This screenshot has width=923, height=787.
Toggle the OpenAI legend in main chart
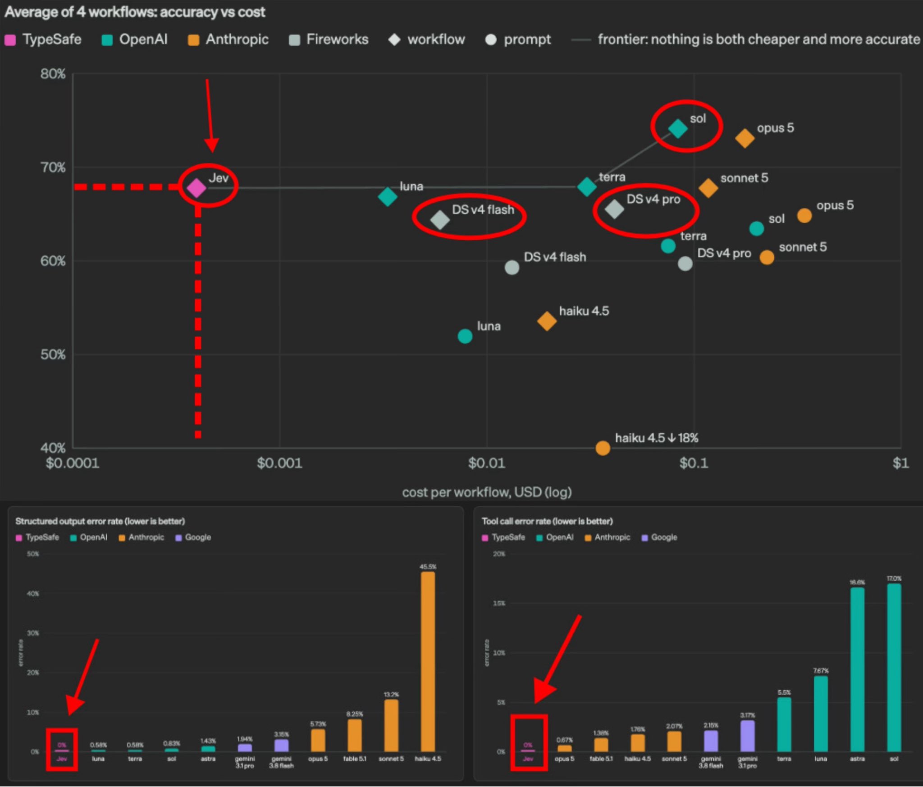135,40
